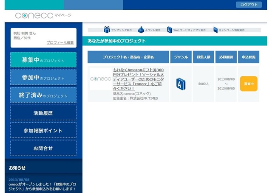This screenshot has height=193, width=272.
Task: Select イベント案件 legend label
Action: (x=153, y=30)
